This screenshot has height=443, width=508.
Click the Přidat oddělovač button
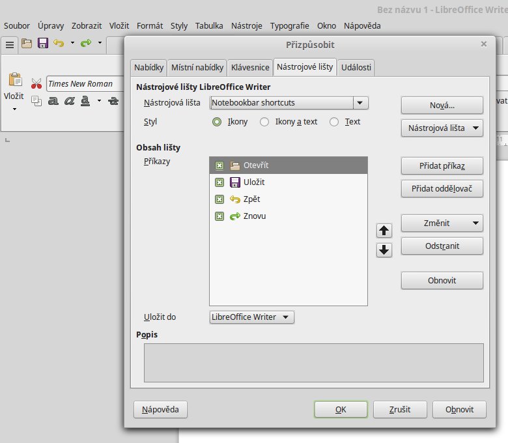coord(442,189)
